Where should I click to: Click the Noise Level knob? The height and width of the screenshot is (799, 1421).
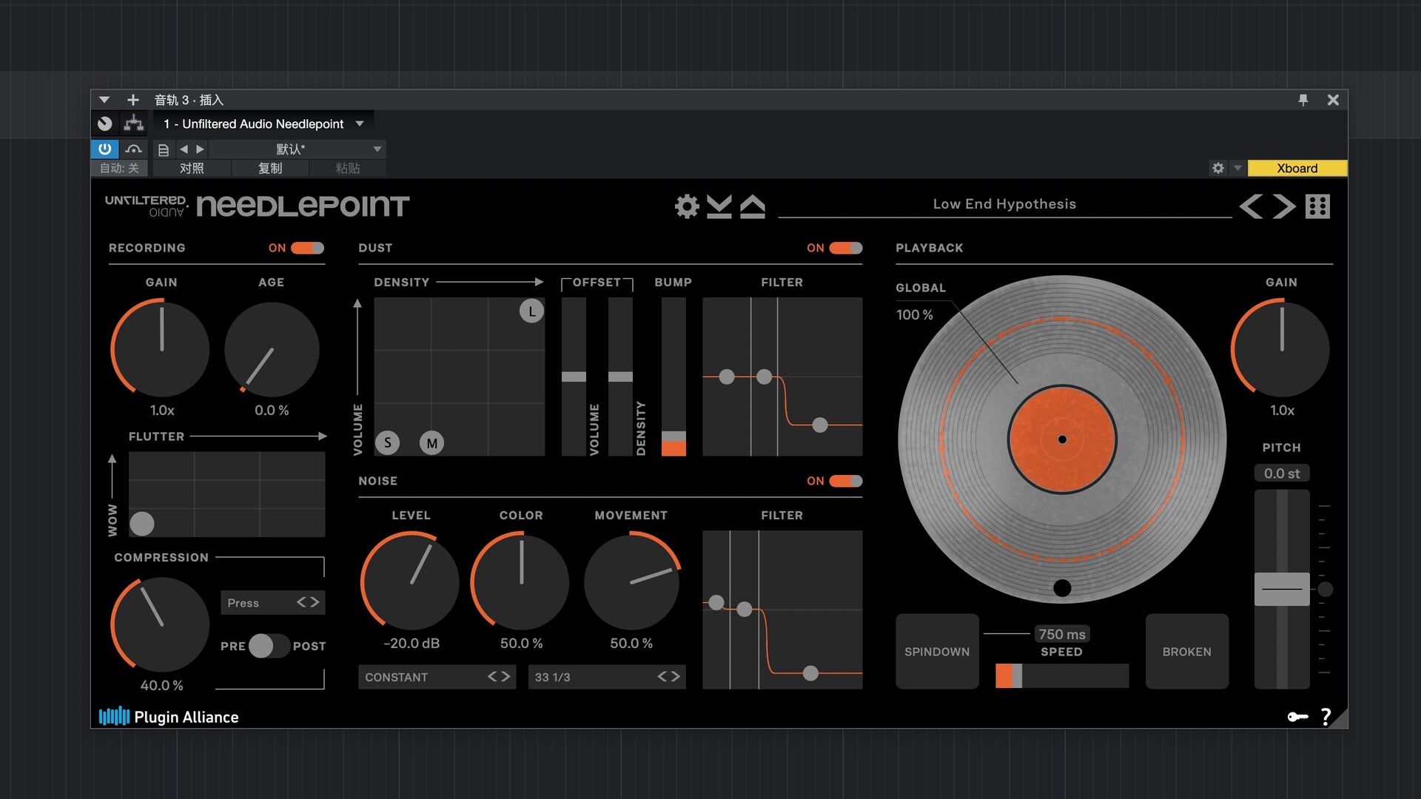tap(410, 581)
